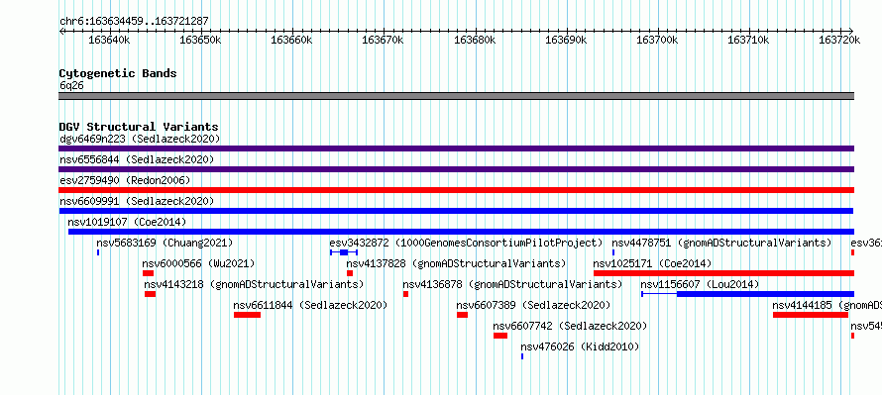Open nsv1025171 (Coe2014) variant label

pyautogui.click(x=652, y=263)
